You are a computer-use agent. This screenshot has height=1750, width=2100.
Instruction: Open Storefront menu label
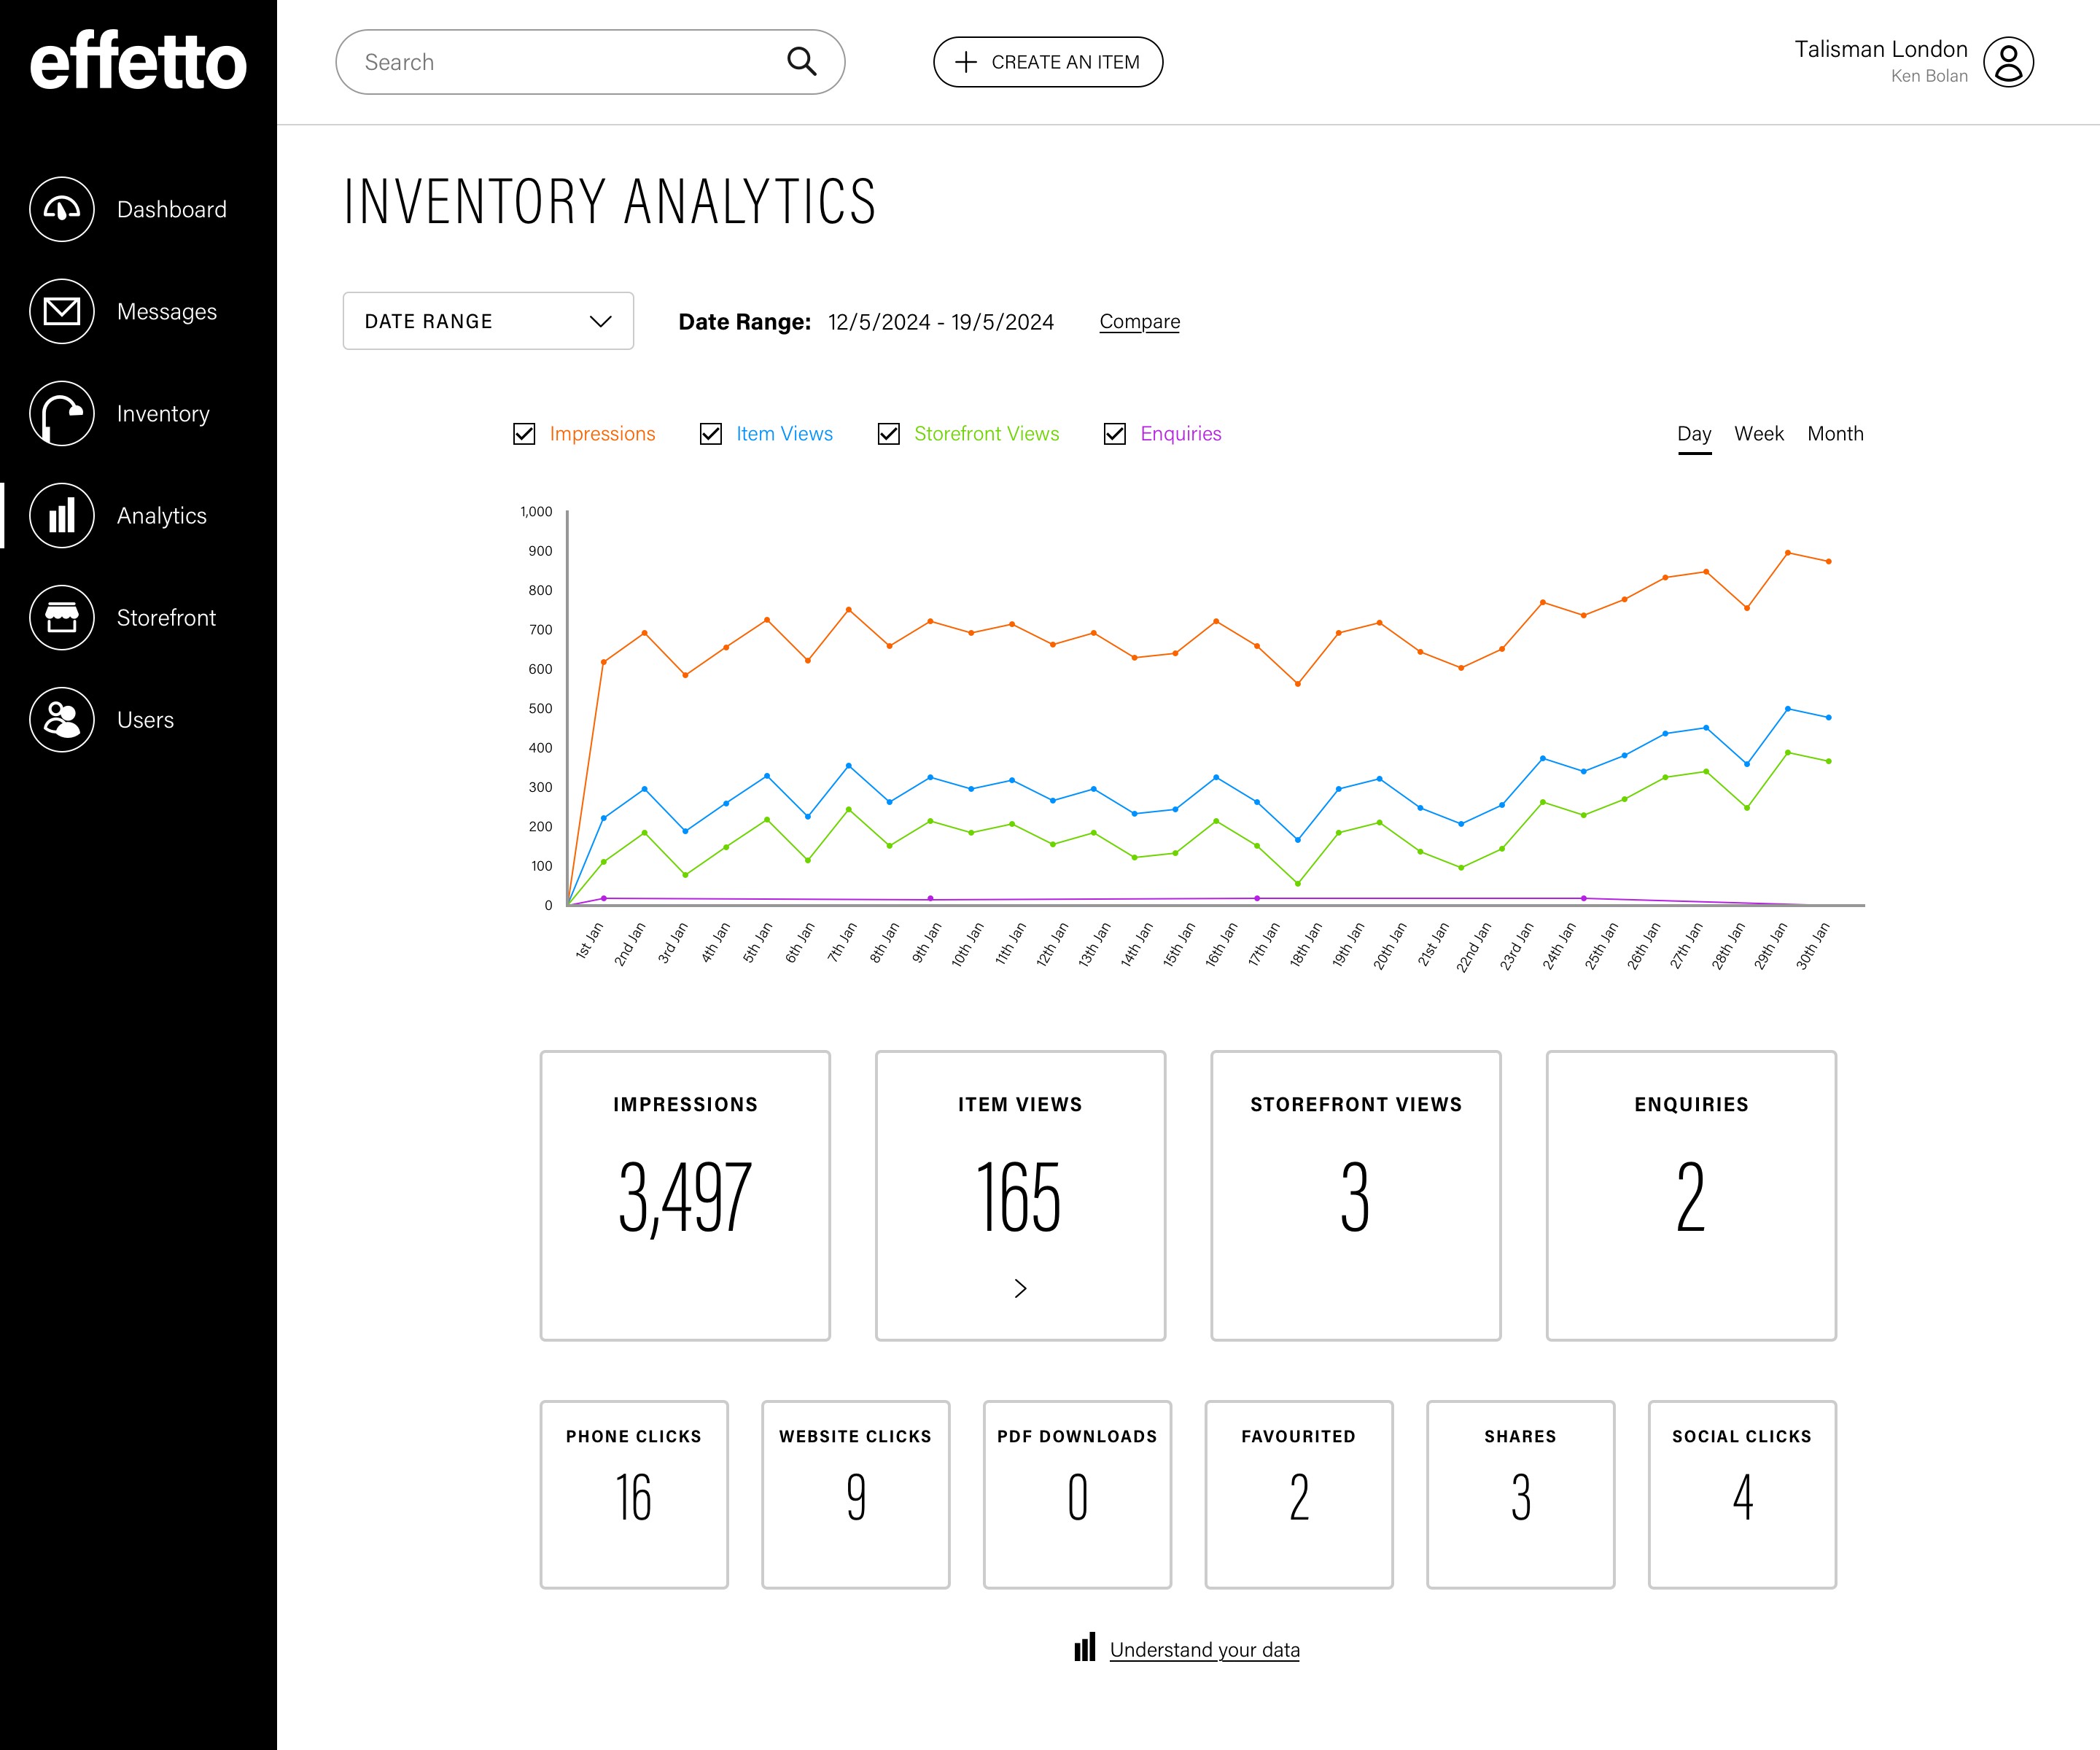(x=166, y=618)
